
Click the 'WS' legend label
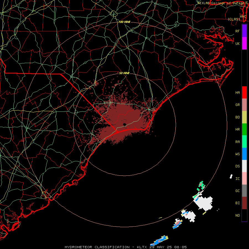pos(237,154)
